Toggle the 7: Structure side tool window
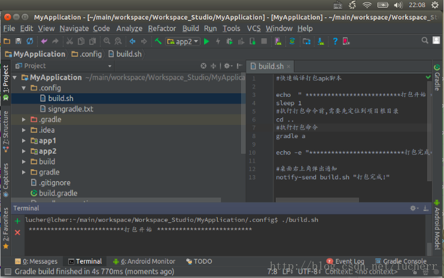 (5, 132)
